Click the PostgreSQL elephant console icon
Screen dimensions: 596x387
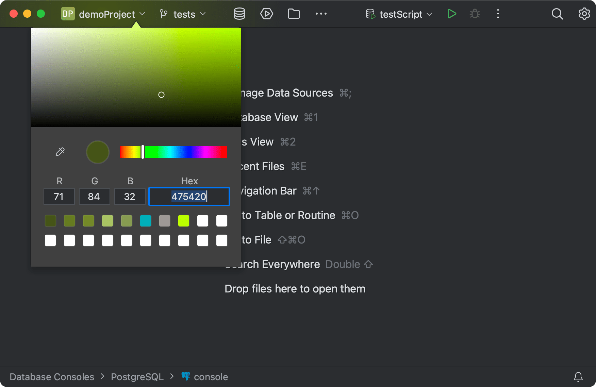pyautogui.click(x=186, y=376)
